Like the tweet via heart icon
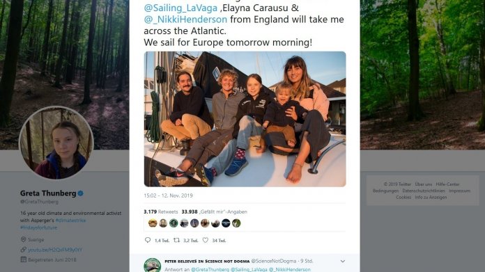The width and height of the screenshot is (485, 272). point(206,240)
